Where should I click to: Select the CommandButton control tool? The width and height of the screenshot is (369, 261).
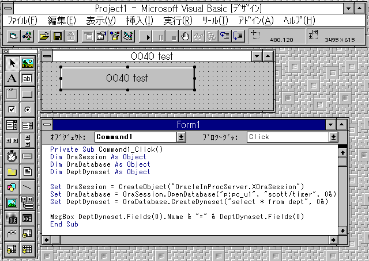(27, 94)
